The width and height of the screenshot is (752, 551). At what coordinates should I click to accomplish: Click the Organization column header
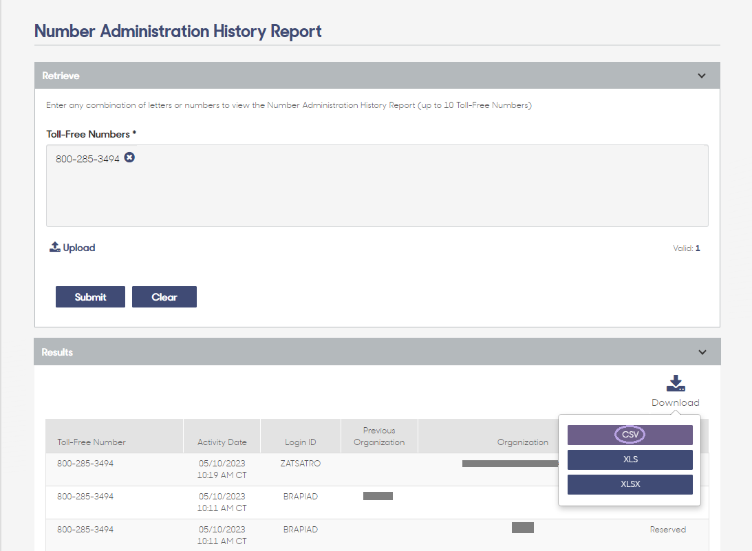(522, 442)
